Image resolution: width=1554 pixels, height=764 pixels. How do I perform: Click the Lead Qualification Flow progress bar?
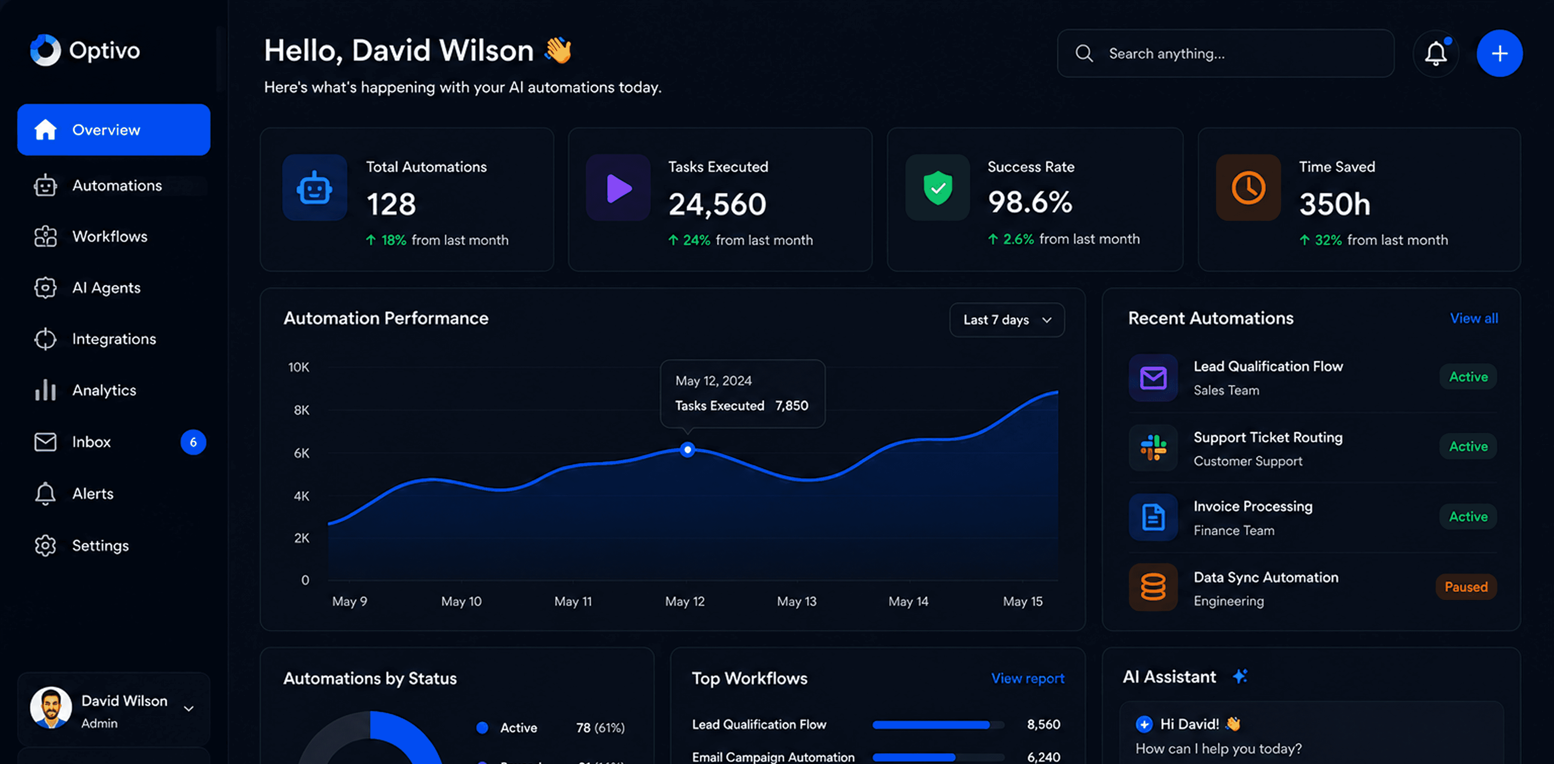(938, 725)
